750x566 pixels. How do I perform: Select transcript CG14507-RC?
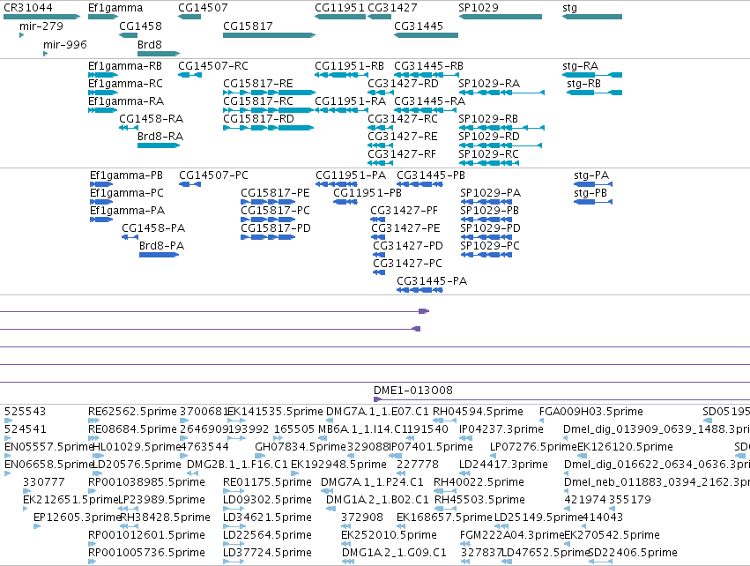coord(213,66)
